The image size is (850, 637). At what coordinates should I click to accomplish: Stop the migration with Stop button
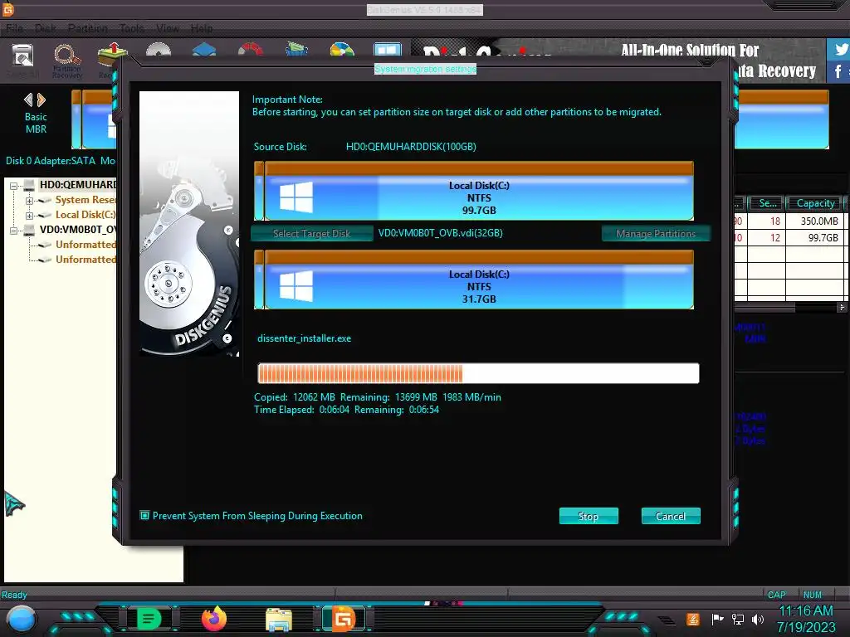pyautogui.click(x=589, y=516)
